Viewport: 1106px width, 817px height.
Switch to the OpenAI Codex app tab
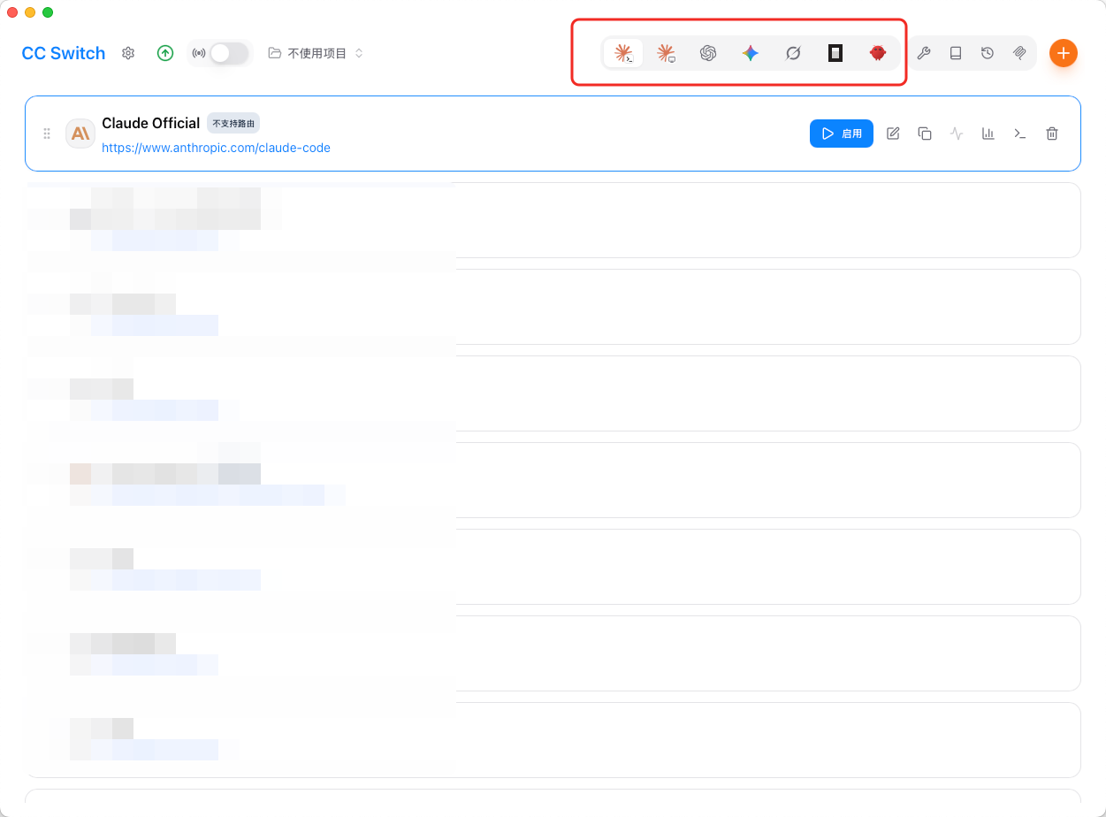(x=708, y=53)
